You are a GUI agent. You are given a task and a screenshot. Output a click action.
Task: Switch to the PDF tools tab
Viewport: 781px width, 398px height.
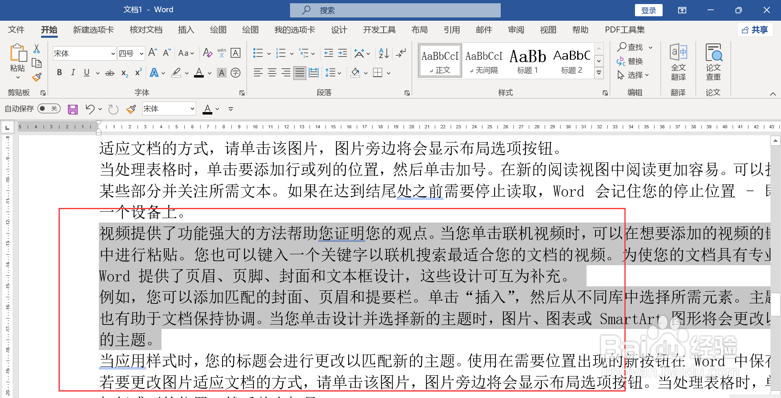point(625,30)
